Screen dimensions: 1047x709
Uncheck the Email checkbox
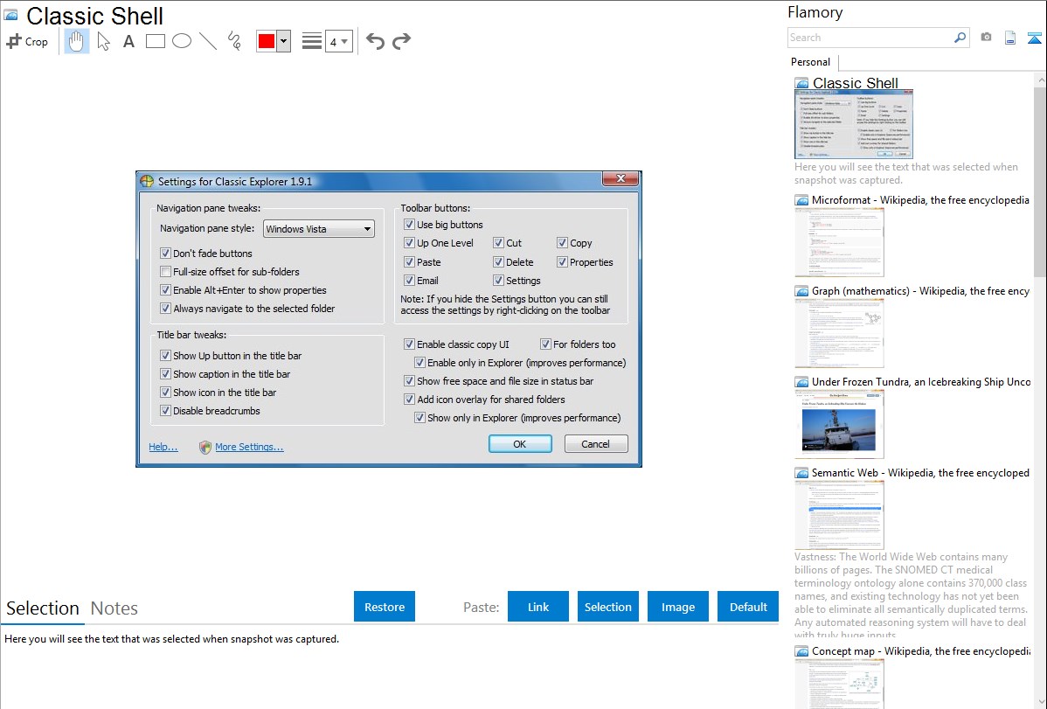[x=409, y=281]
